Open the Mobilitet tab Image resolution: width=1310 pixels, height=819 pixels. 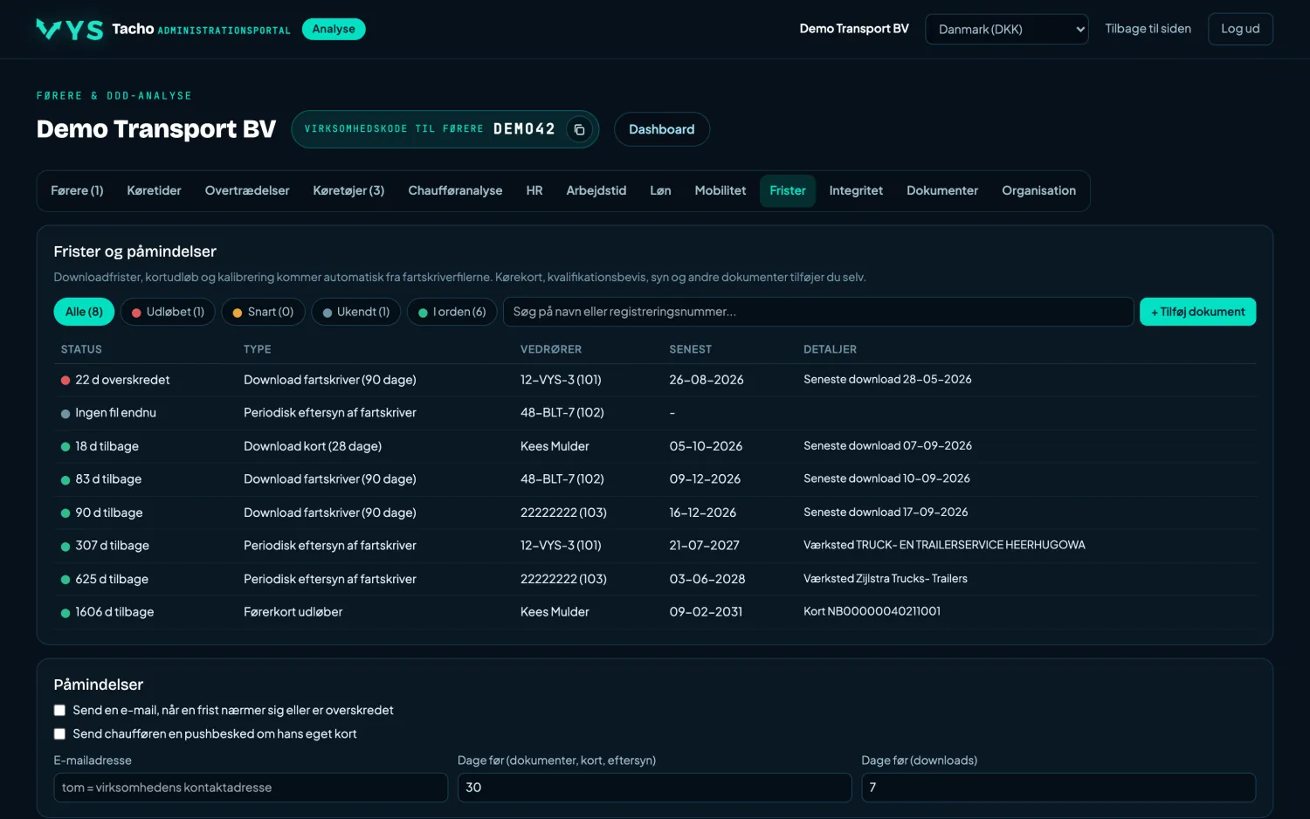coord(720,190)
